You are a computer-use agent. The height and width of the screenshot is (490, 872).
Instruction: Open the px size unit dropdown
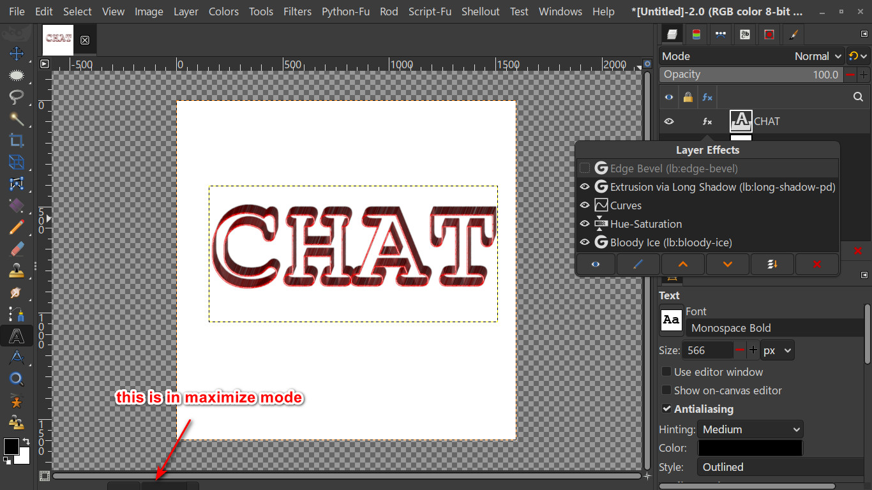coord(778,350)
